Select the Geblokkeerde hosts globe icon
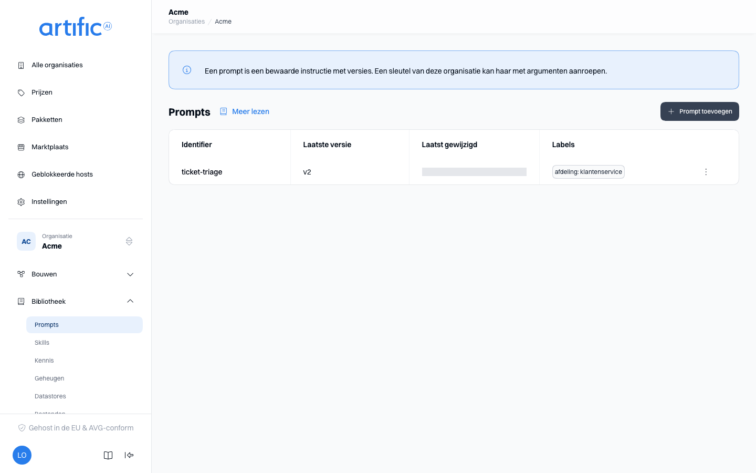The width and height of the screenshot is (756, 473). 21,174
